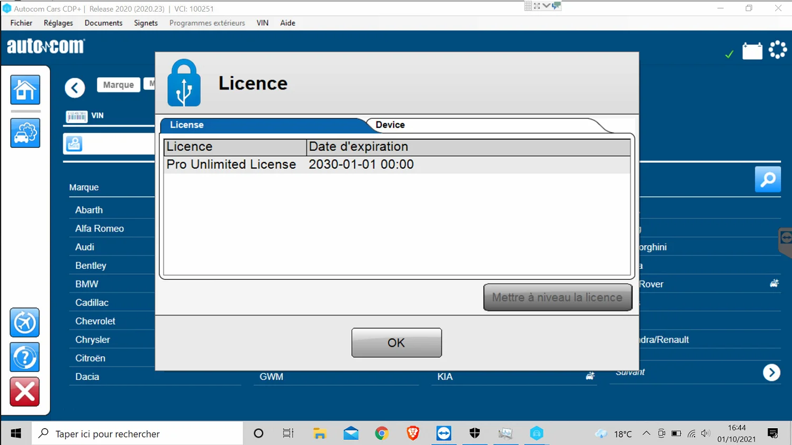Select Chevrolet from the brand list
The image size is (792, 445).
[x=95, y=321]
